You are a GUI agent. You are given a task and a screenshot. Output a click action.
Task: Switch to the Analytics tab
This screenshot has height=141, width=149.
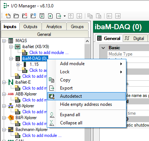coord(54,27)
